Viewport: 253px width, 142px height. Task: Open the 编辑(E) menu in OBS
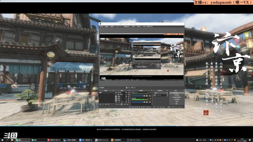point(107,27)
